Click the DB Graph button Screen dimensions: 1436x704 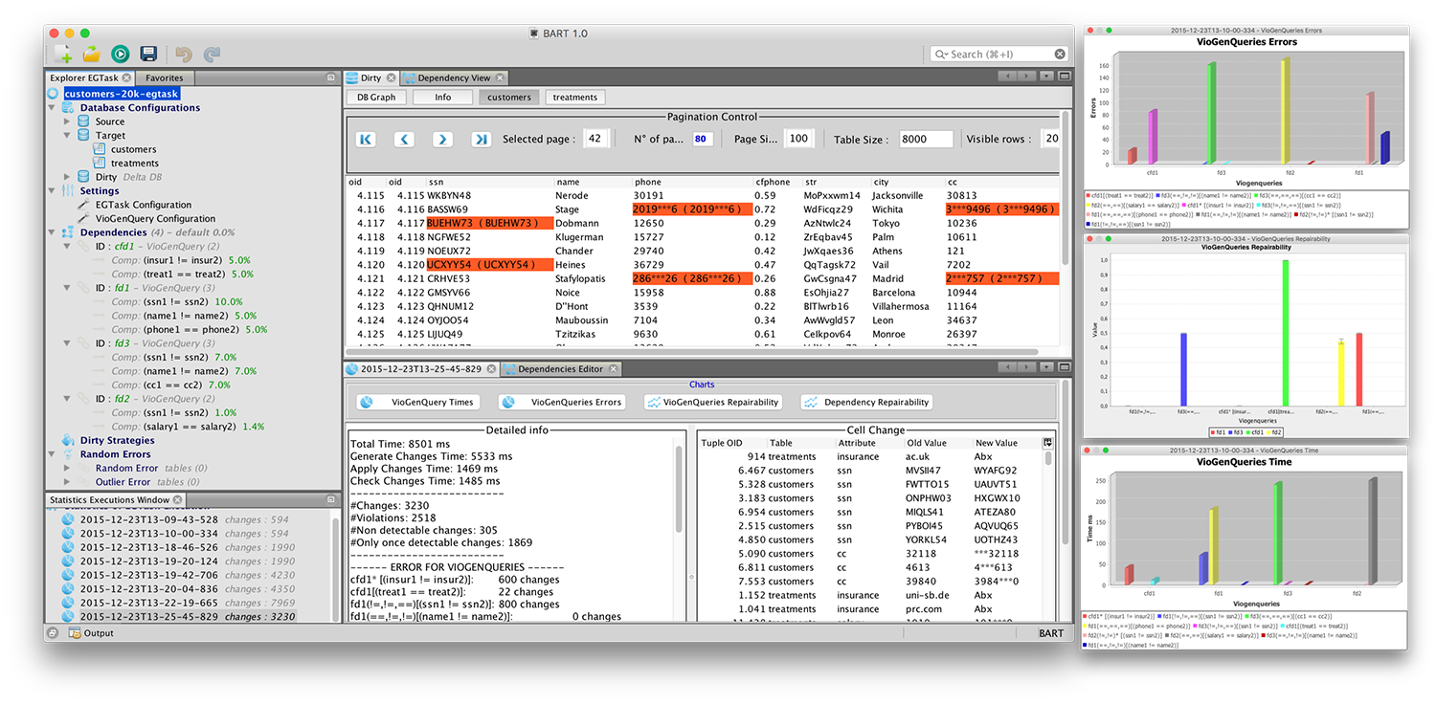(x=375, y=97)
